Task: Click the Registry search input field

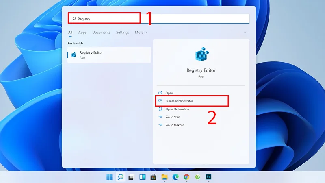Action: click(x=159, y=19)
